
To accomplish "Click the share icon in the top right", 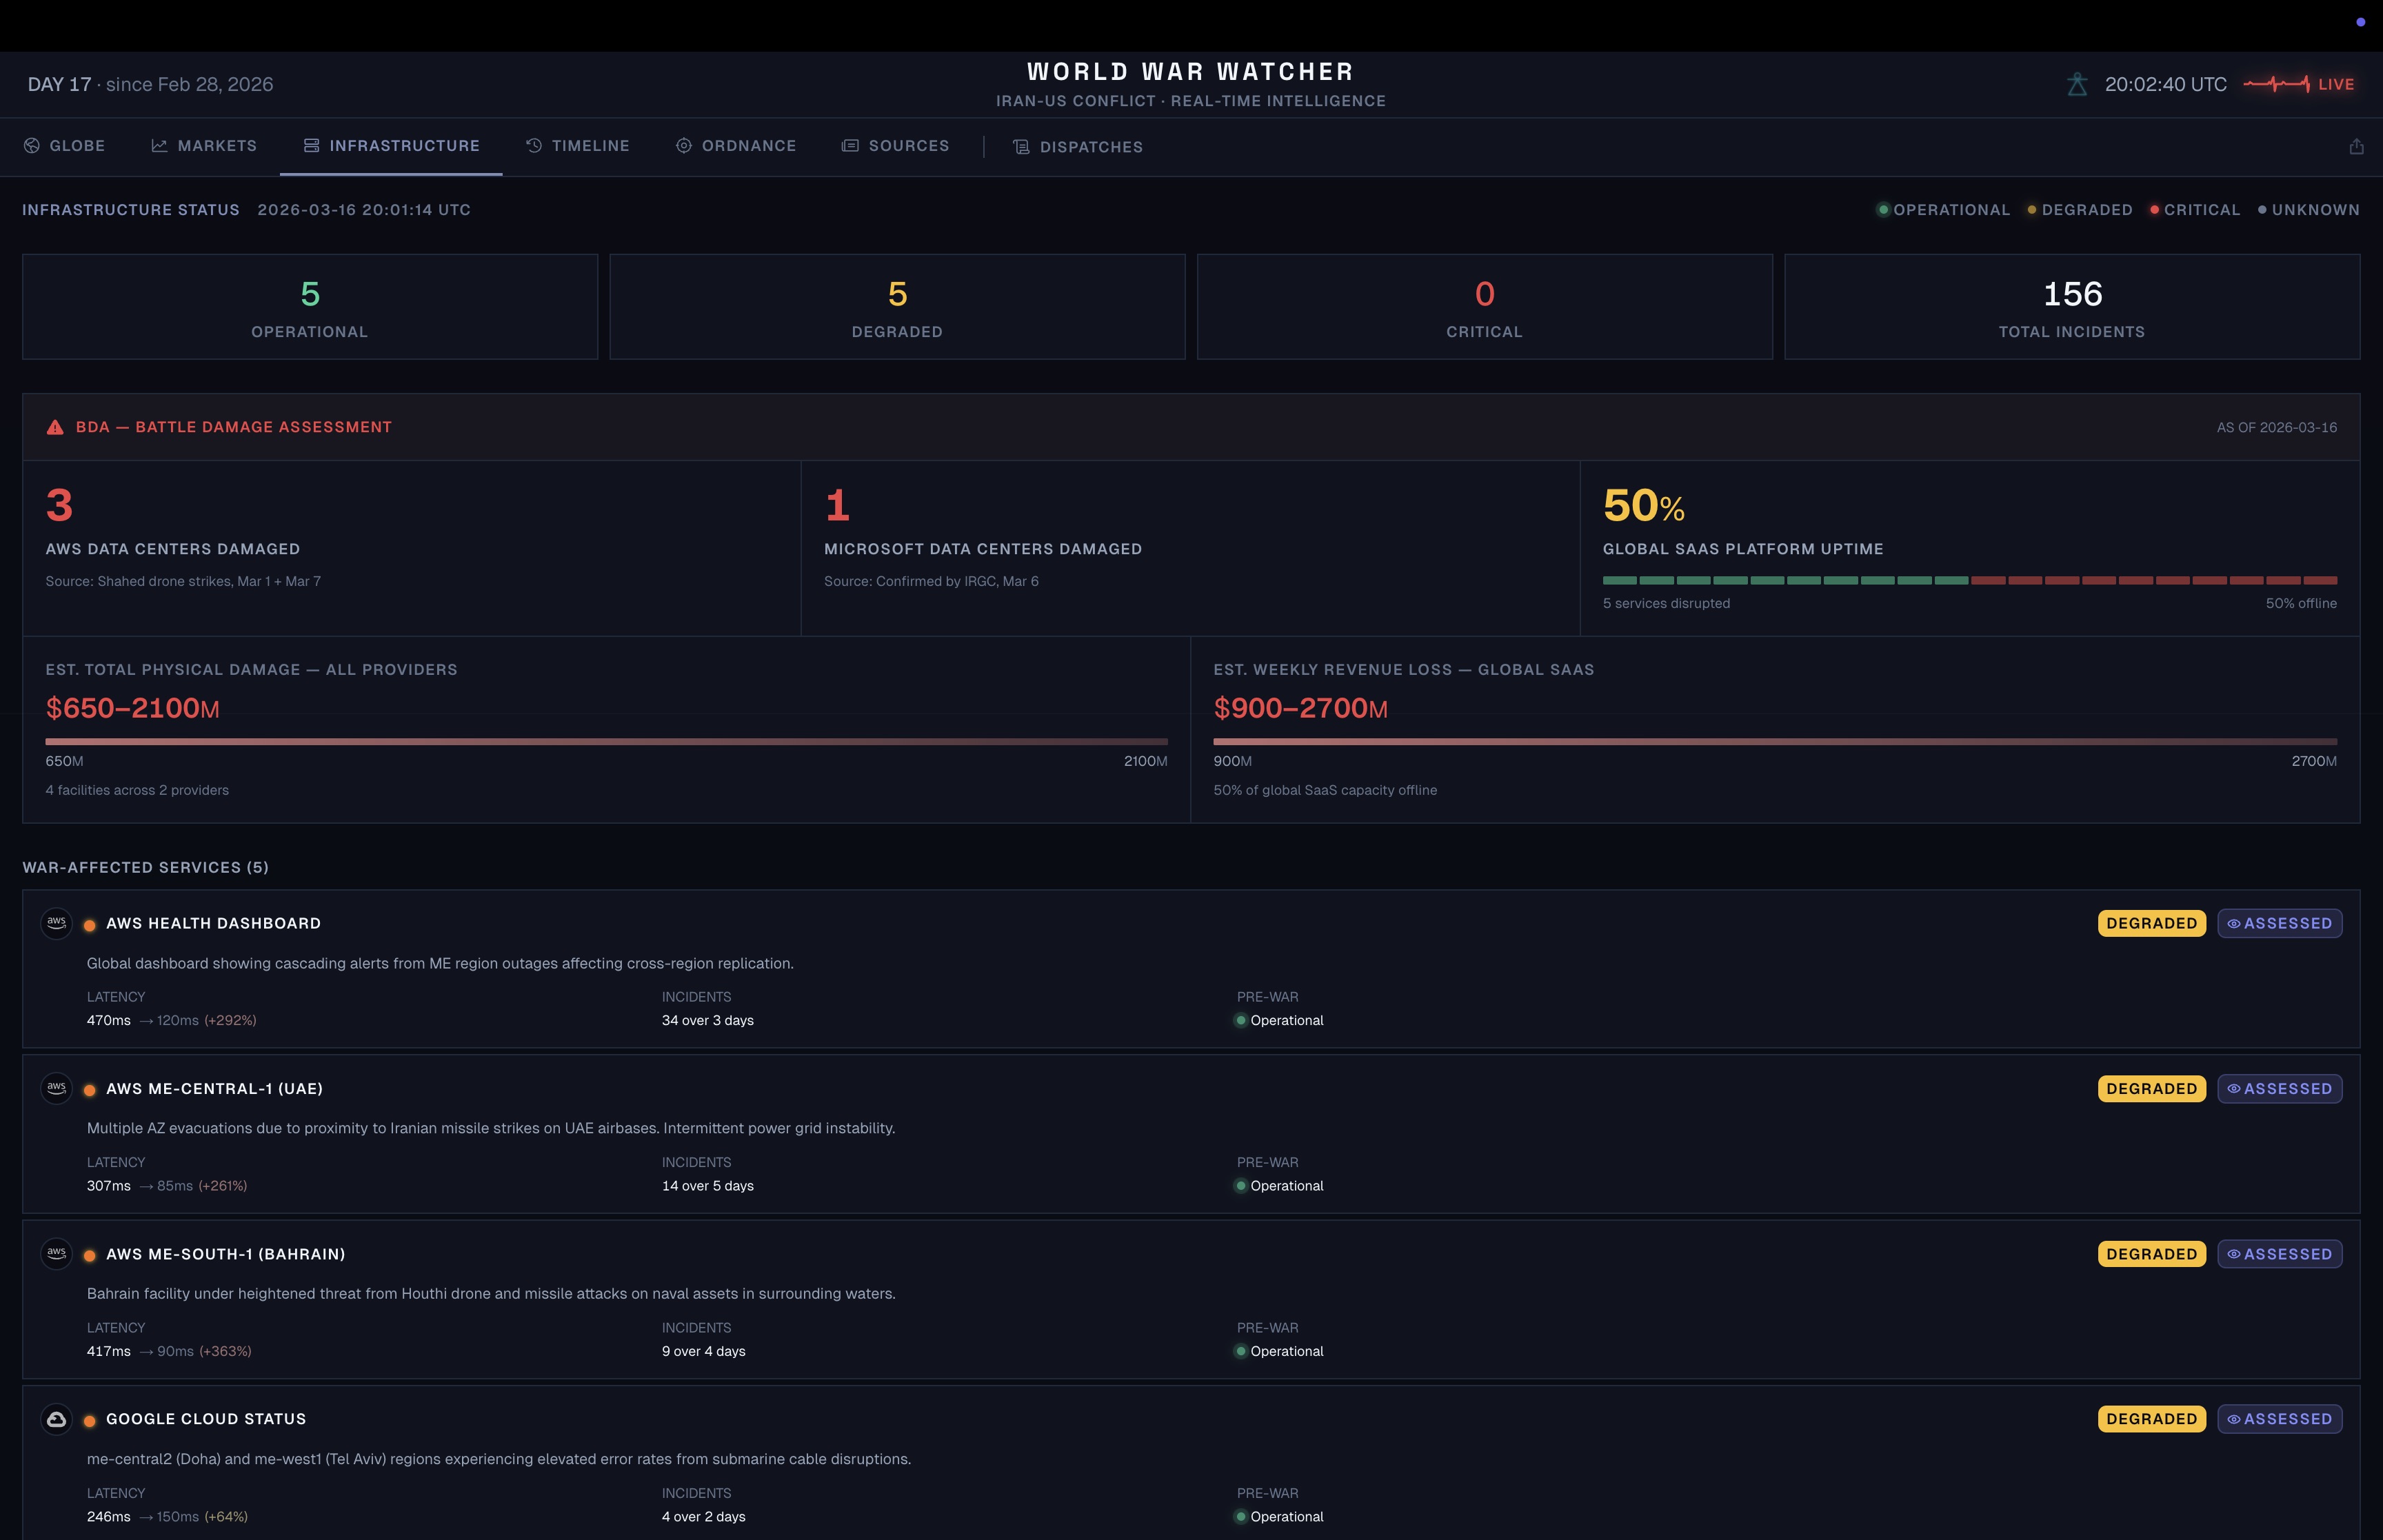I will coord(2356,146).
